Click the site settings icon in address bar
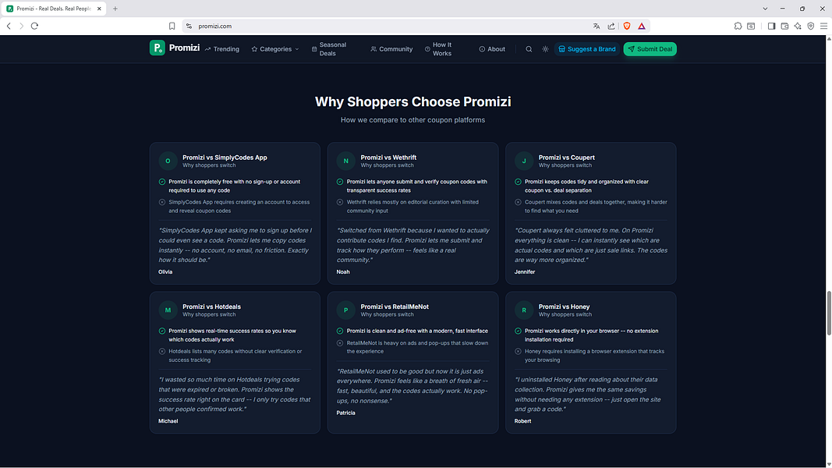The width and height of the screenshot is (832, 468). 189,26
